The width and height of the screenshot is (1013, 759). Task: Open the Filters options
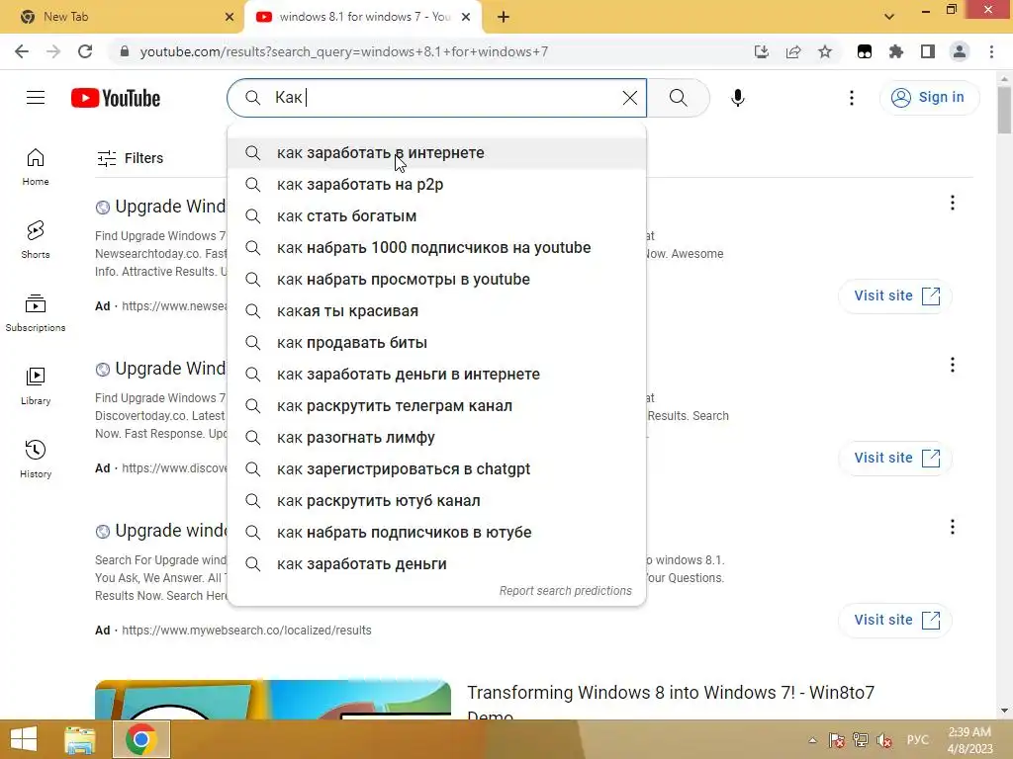click(x=130, y=158)
